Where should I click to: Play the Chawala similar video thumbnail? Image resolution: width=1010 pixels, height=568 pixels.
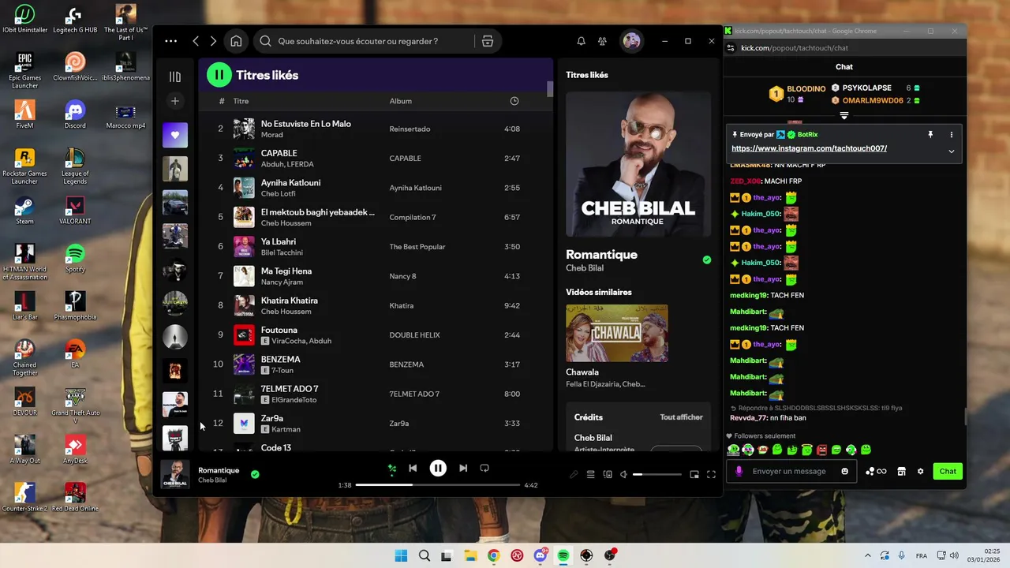(617, 333)
